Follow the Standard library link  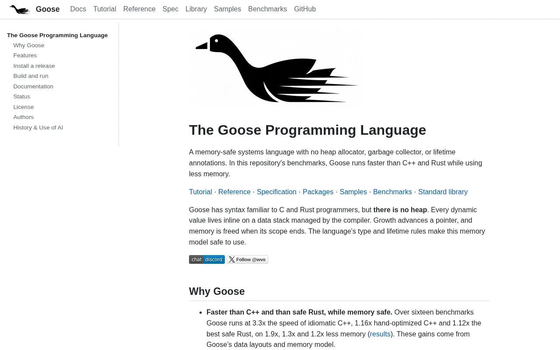[443, 192]
